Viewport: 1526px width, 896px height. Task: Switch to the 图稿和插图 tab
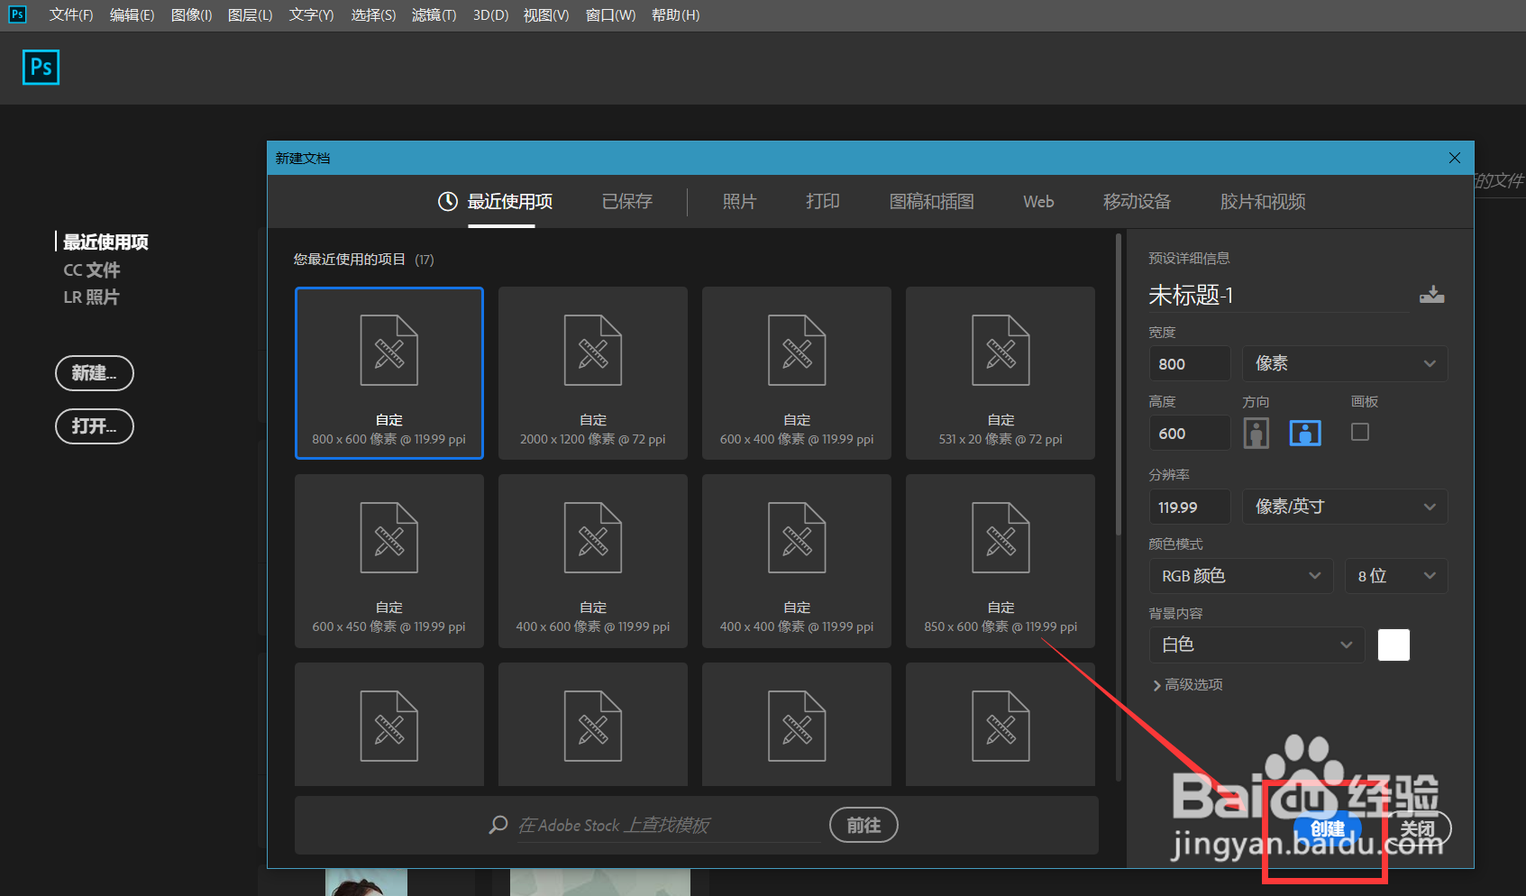click(x=931, y=201)
